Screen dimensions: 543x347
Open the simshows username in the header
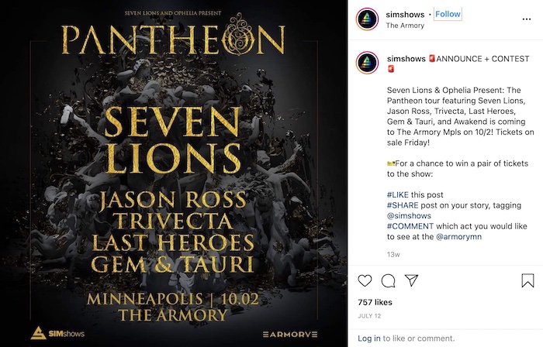point(405,15)
